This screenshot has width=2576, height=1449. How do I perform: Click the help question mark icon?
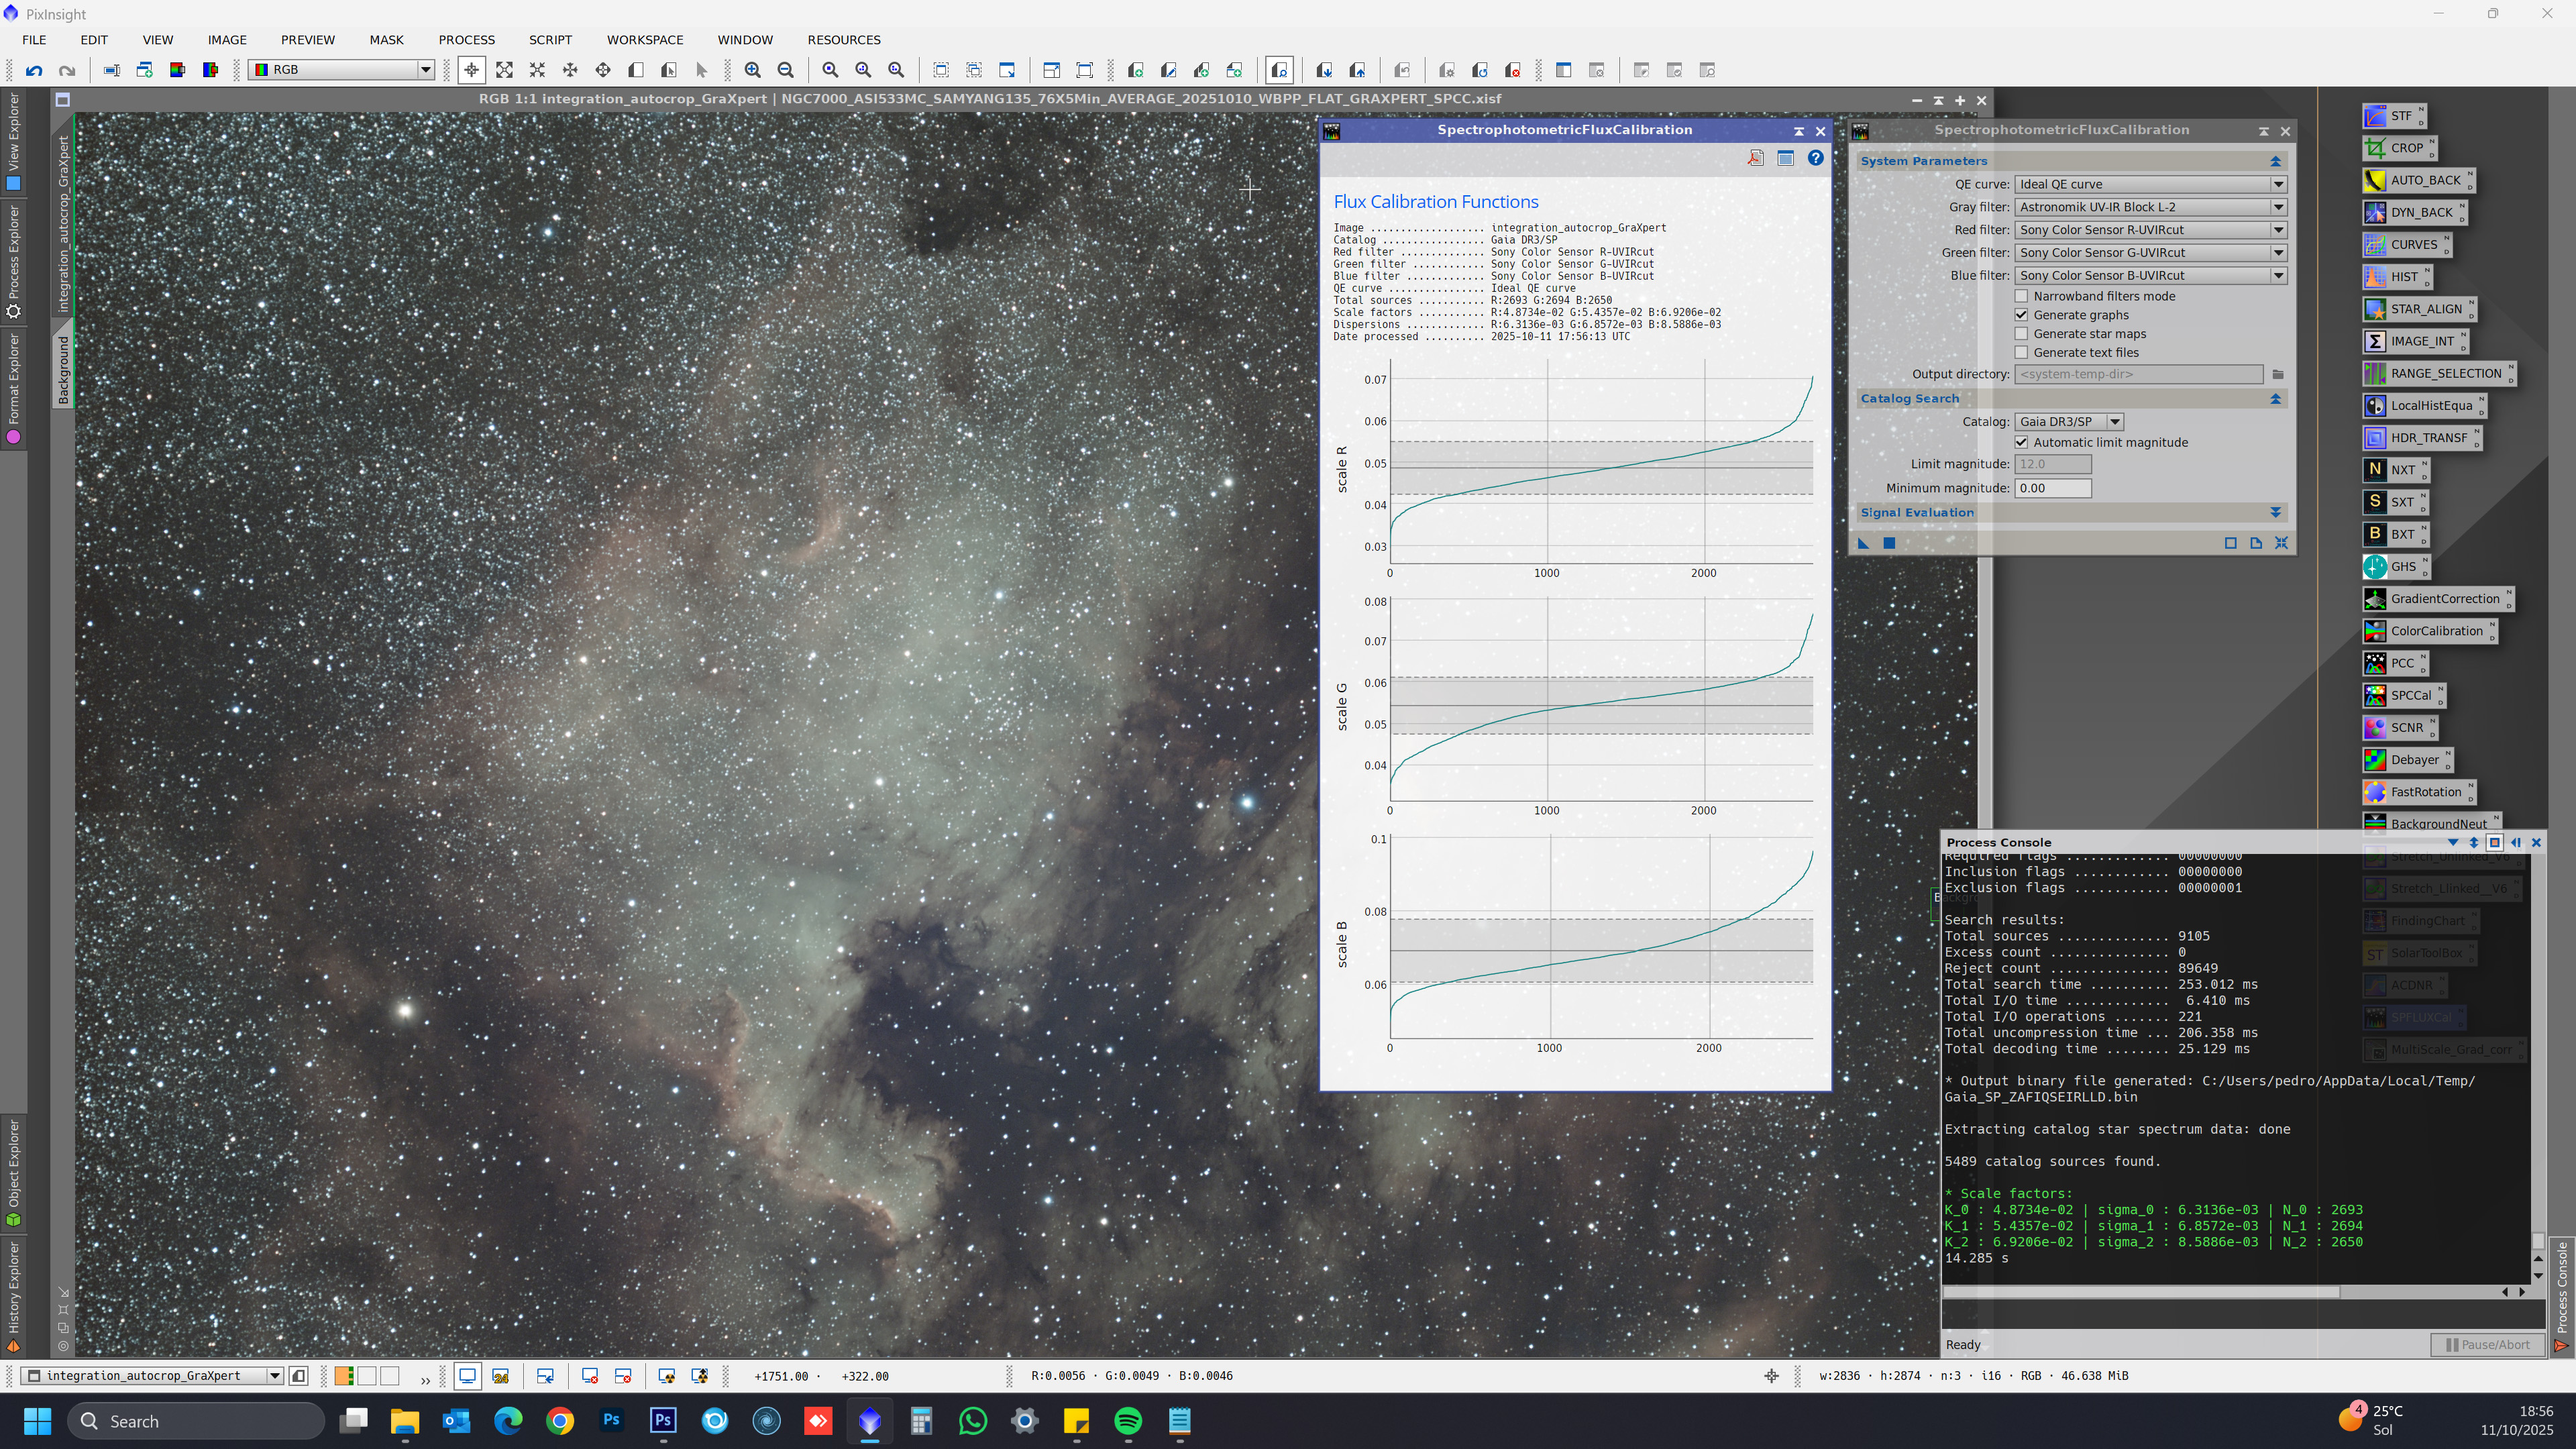1815,158
